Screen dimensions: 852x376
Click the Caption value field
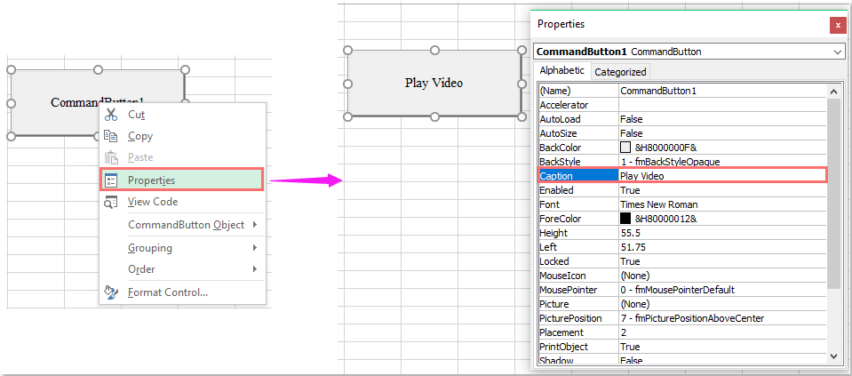[721, 176]
